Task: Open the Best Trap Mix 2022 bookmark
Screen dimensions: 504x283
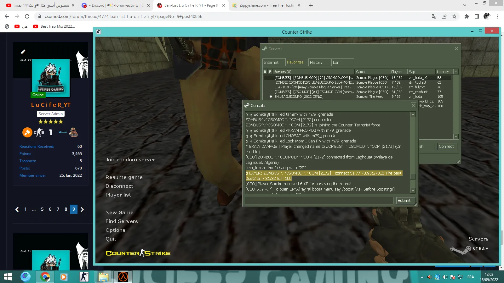Action: 54,26
